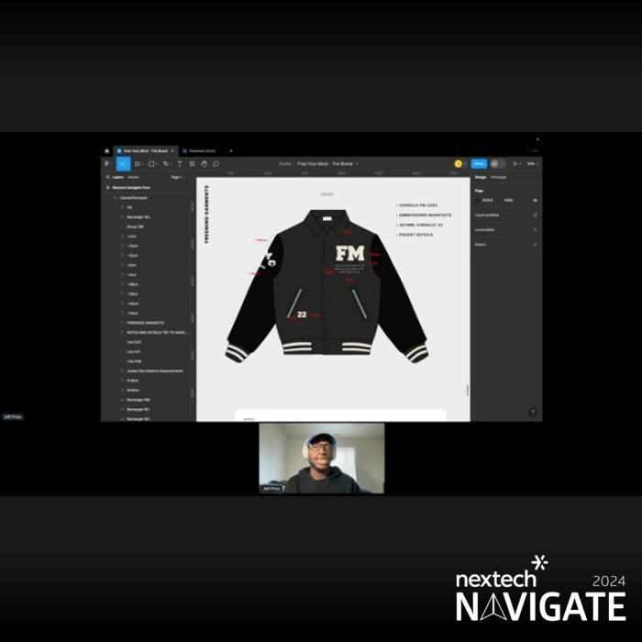The width and height of the screenshot is (642, 642).
Task: Switch to the Assets tab
Action: tap(134, 177)
